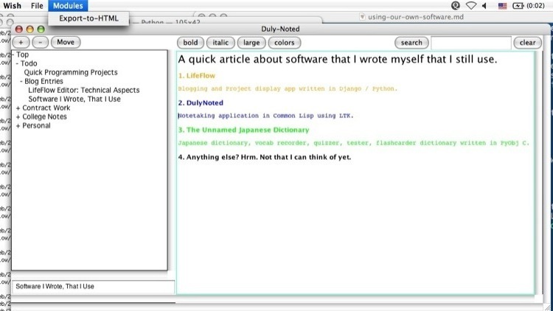The width and height of the screenshot is (553, 311).
Task: Open the US flag input menu
Action: (502, 6)
